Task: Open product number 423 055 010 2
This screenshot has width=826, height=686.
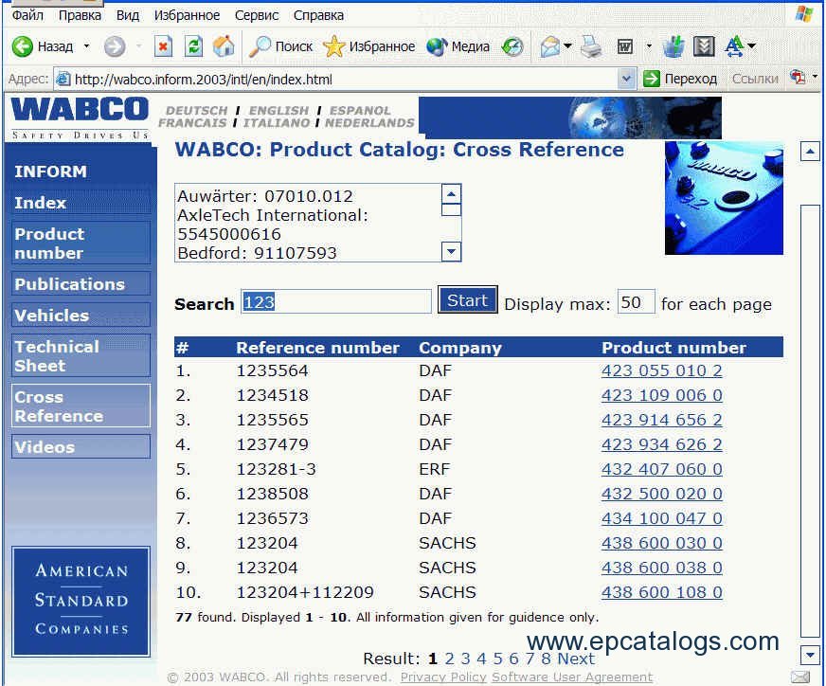Action: click(x=661, y=370)
